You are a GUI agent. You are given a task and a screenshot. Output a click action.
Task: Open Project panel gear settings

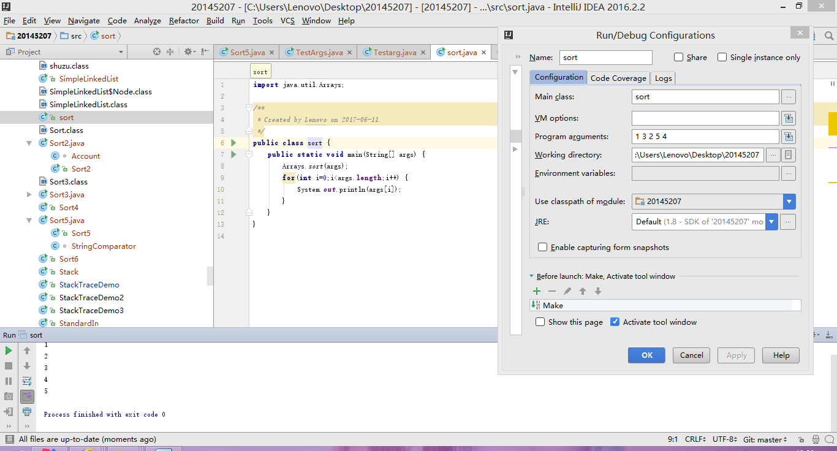click(189, 52)
